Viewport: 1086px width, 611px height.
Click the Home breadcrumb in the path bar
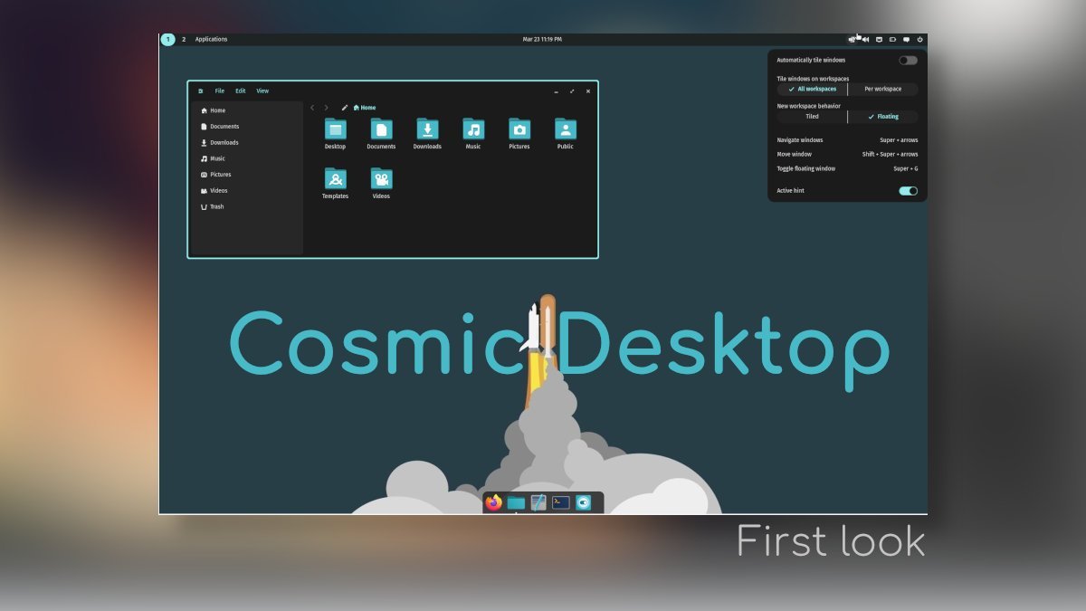[x=365, y=108]
